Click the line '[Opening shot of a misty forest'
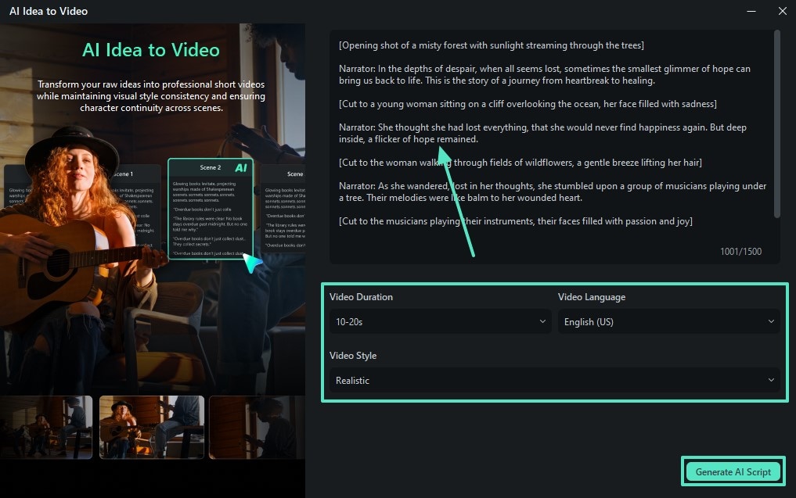 (492, 45)
